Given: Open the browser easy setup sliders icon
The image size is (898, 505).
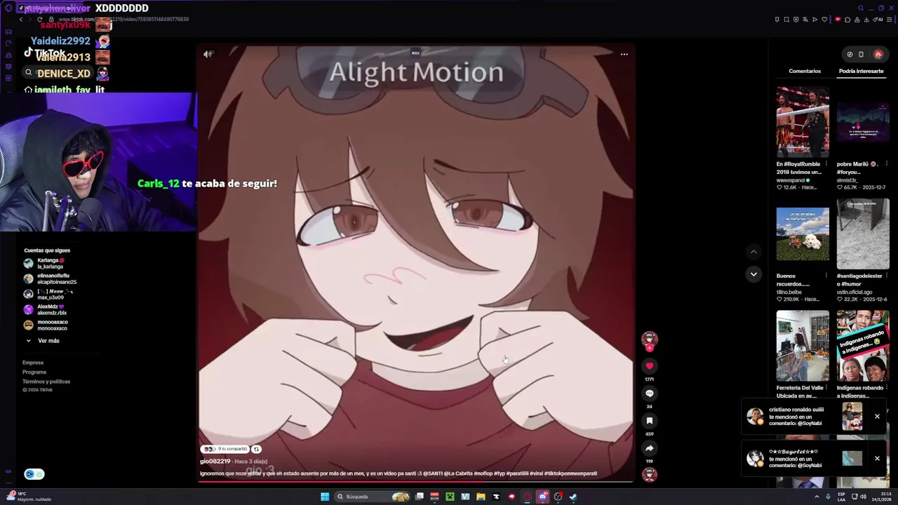Looking at the screenshot, I should coord(890,20).
